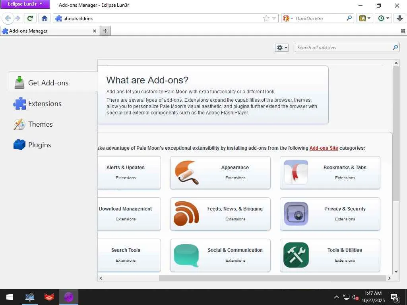Switch to the Plugins category

coord(53,145)
